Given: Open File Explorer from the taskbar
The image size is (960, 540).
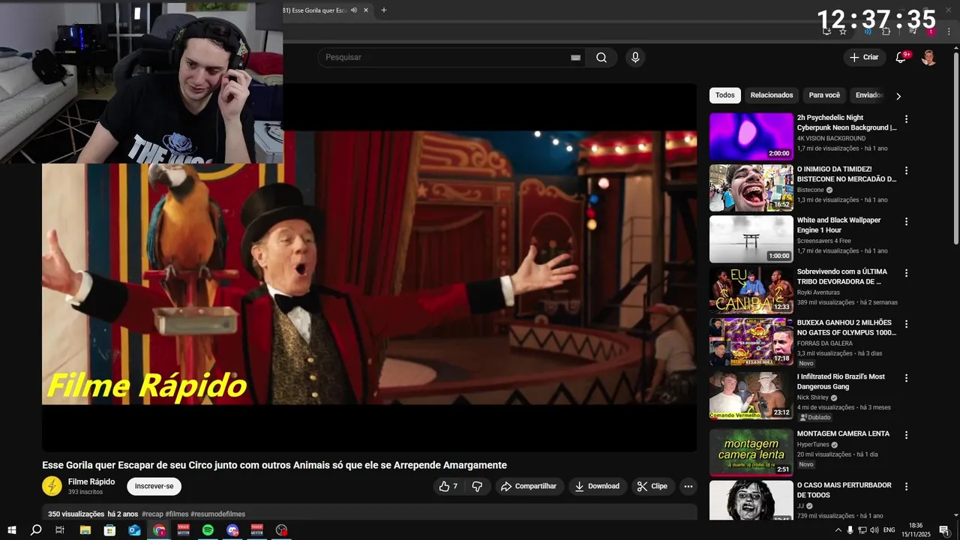Looking at the screenshot, I should pos(85,530).
